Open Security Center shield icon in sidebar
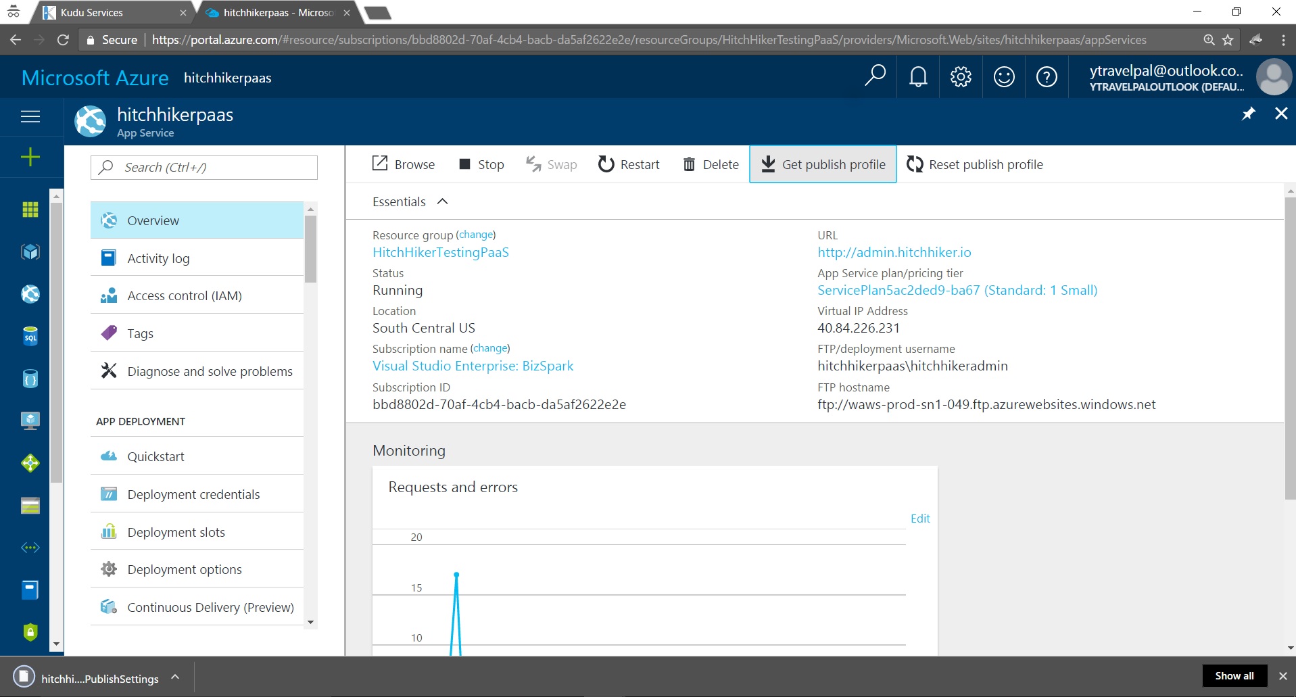1296x697 pixels. point(30,632)
